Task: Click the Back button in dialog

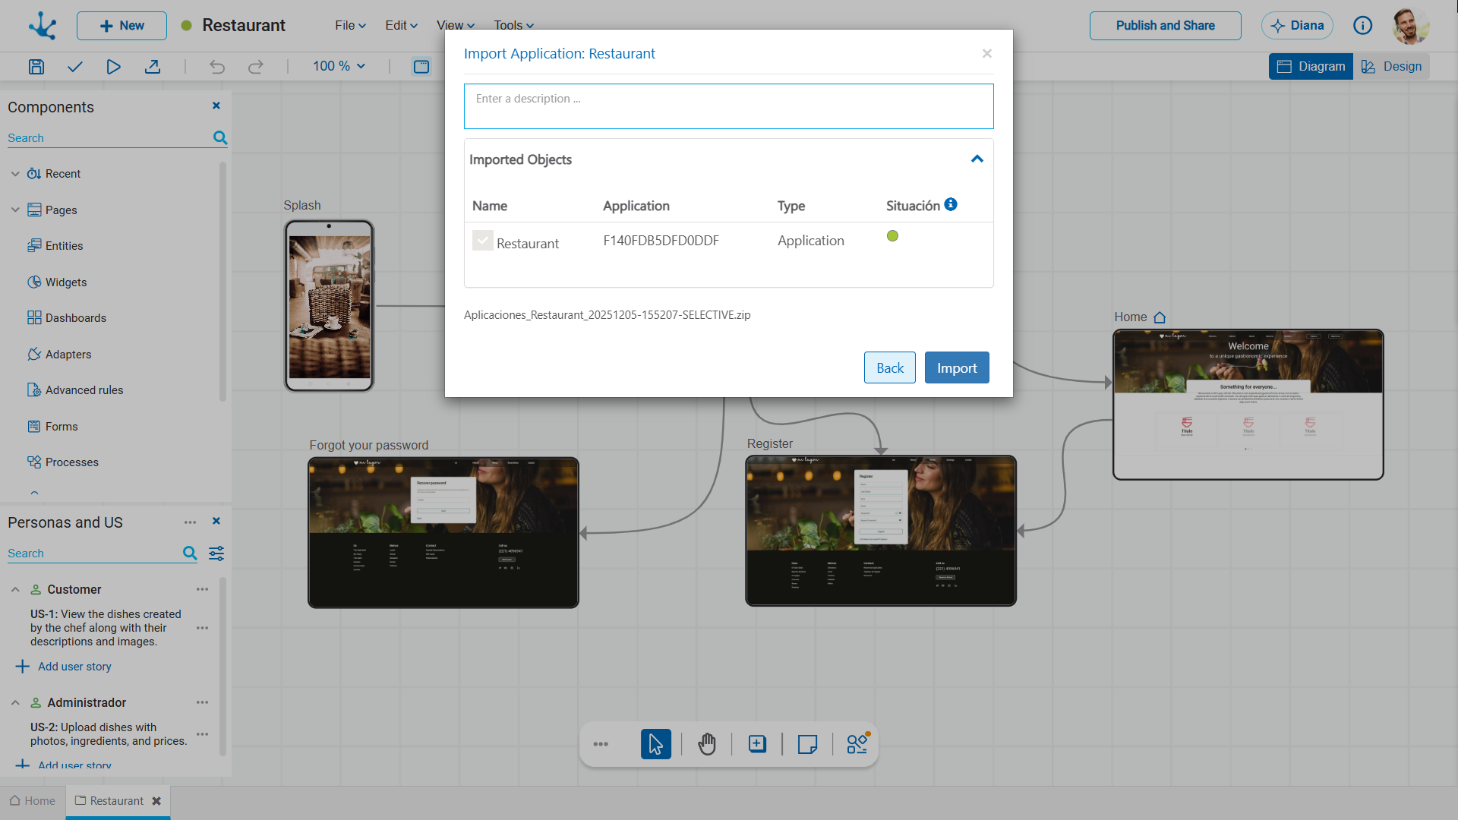Action: pos(890,367)
